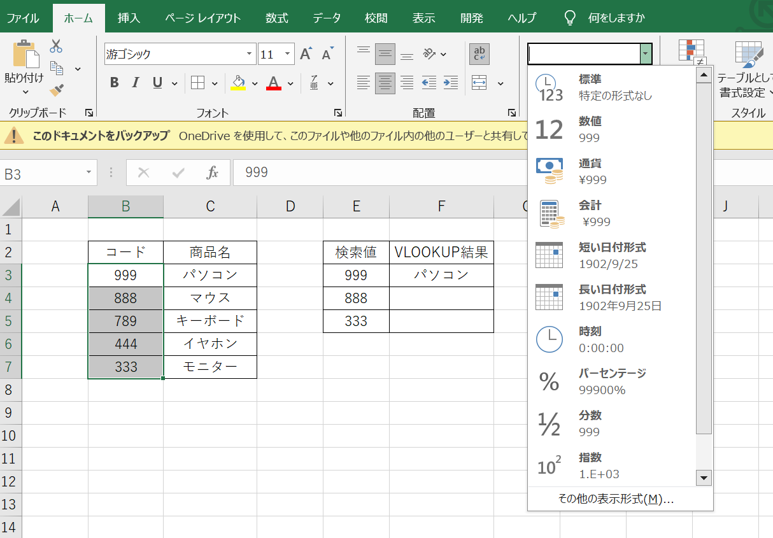Switch to the 校閲 tab
Screen dimensions: 773x538
pyautogui.click(x=376, y=18)
